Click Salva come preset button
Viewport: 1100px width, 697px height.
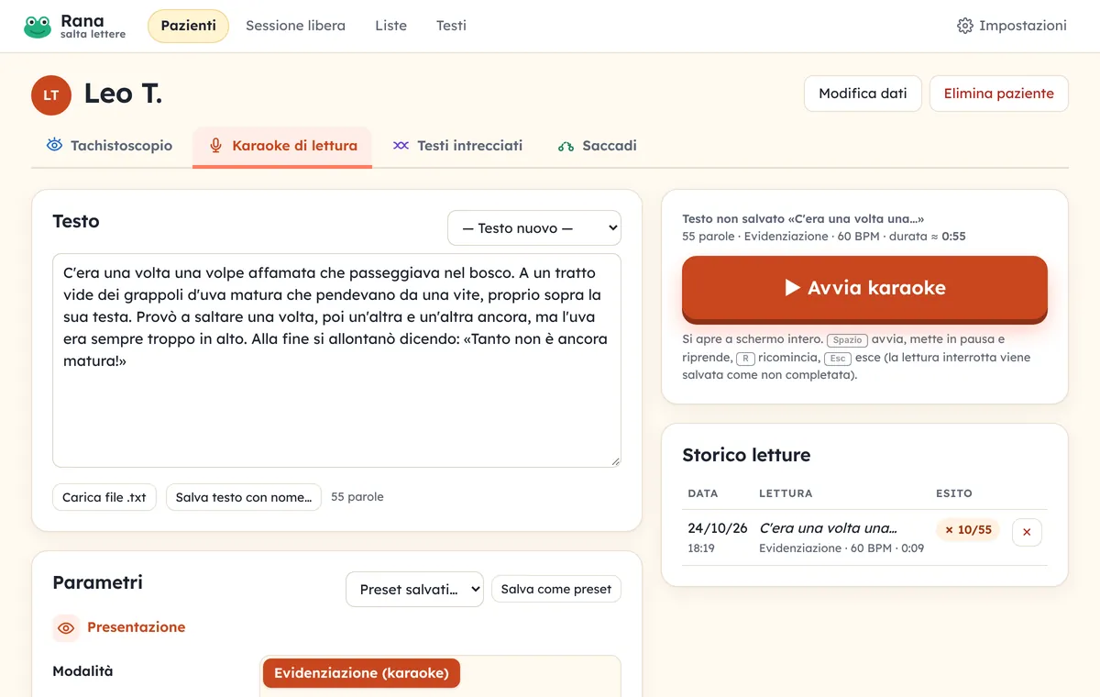(x=556, y=589)
